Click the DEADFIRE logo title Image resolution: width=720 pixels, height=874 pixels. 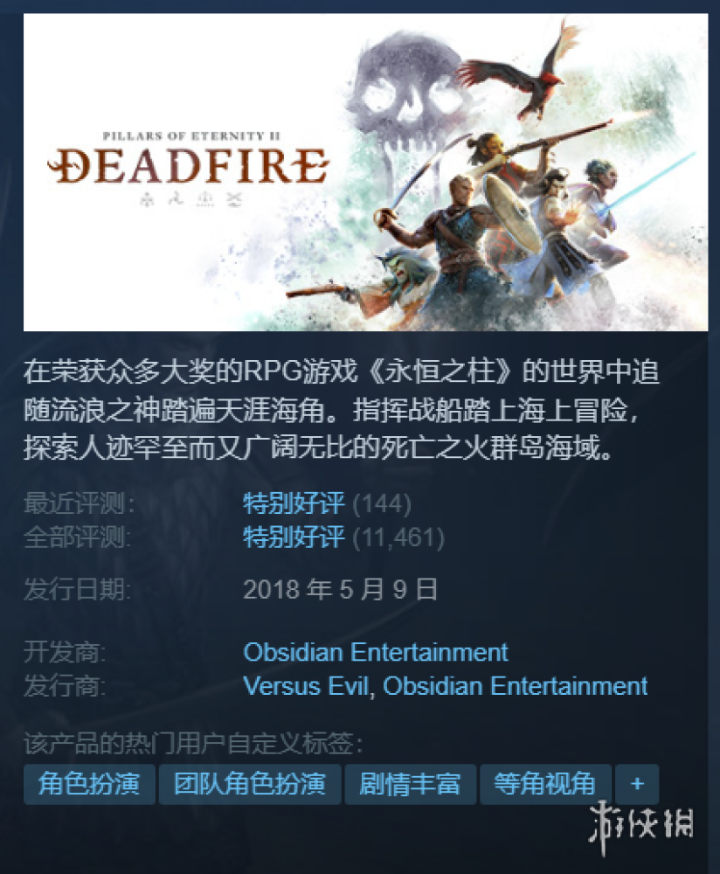pyautogui.click(x=188, y=165)
